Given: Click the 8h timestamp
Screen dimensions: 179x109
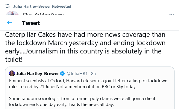Looking at the screenshot, I should tap(93, 74).
